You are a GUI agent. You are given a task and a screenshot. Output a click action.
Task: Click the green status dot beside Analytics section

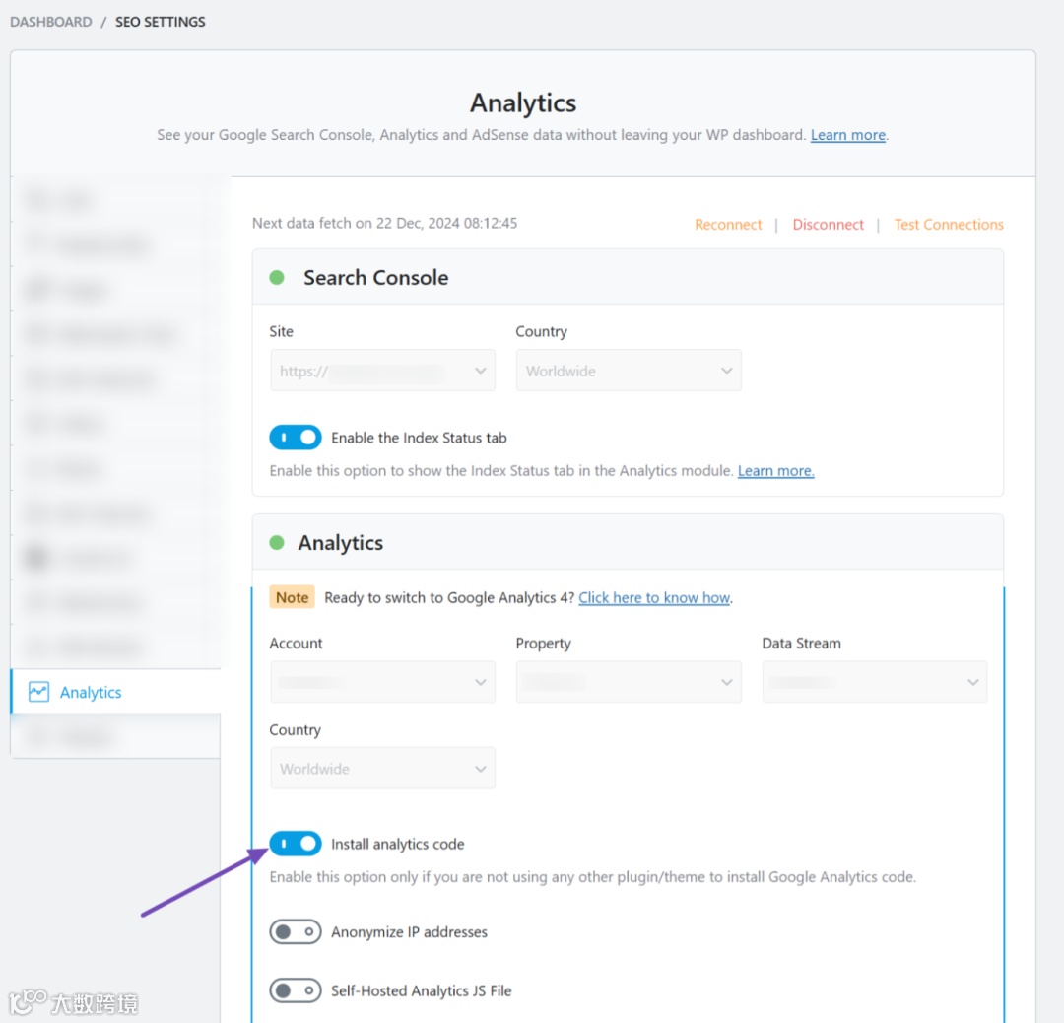tap(277, 542)
